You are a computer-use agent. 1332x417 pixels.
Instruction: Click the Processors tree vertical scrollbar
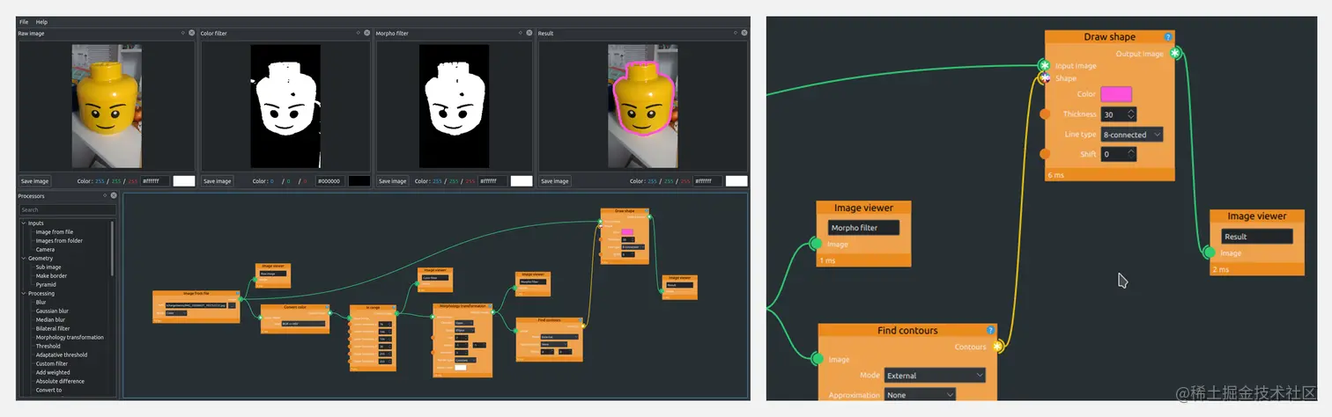click(113, 248)
